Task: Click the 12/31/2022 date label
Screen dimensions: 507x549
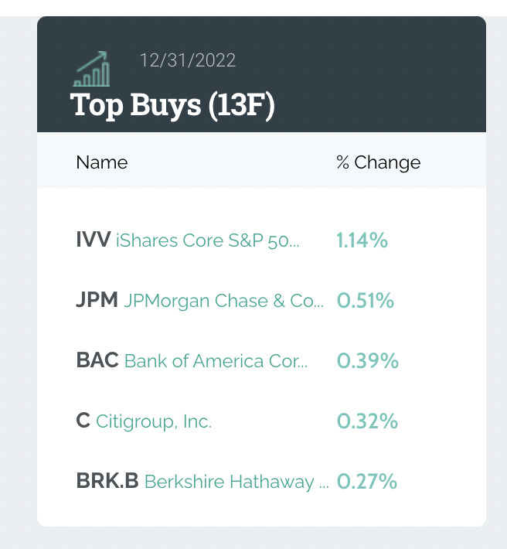Action: pos(188,60)
